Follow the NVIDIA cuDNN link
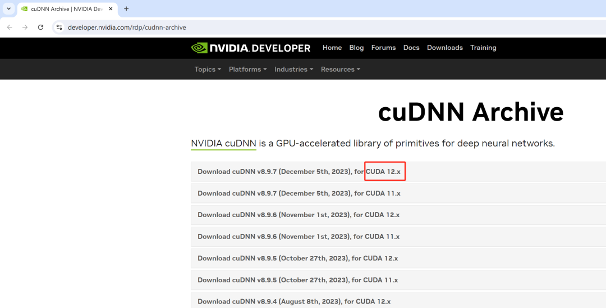Screen dimensions: 606x308 coord(223,144)
